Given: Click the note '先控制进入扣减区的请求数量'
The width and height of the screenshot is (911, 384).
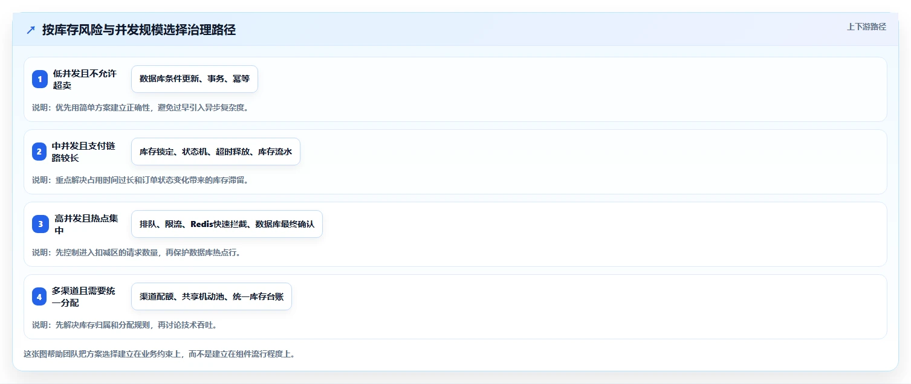Looking at the screenshot, I should point(137,253).
